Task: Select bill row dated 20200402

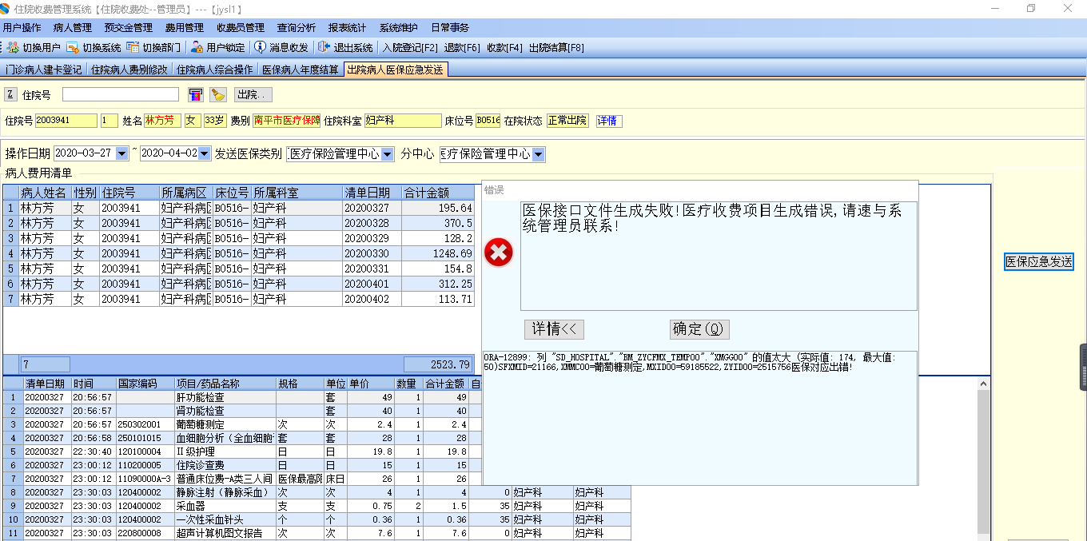Action: click(x=238, y=299)
